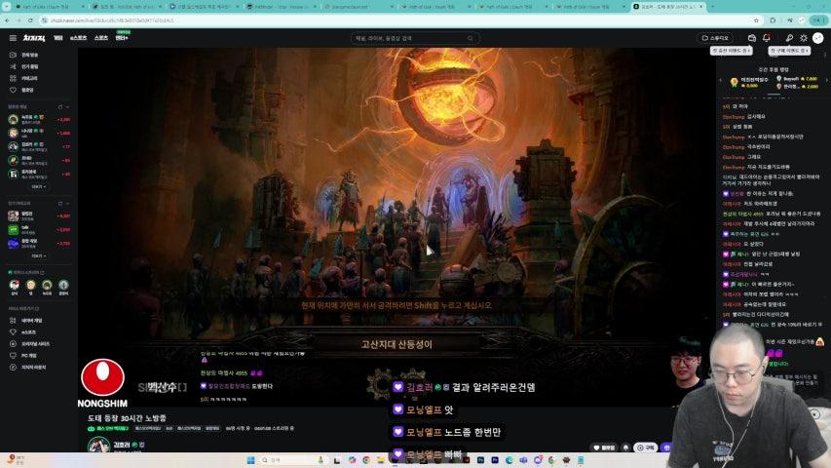Open the talk category in sidebar

[x=39, y=230]
